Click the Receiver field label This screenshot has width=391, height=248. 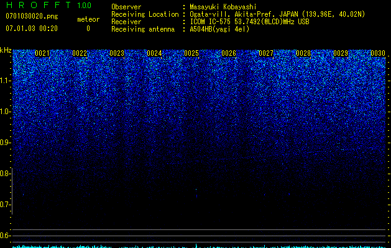tap(126, 22)
